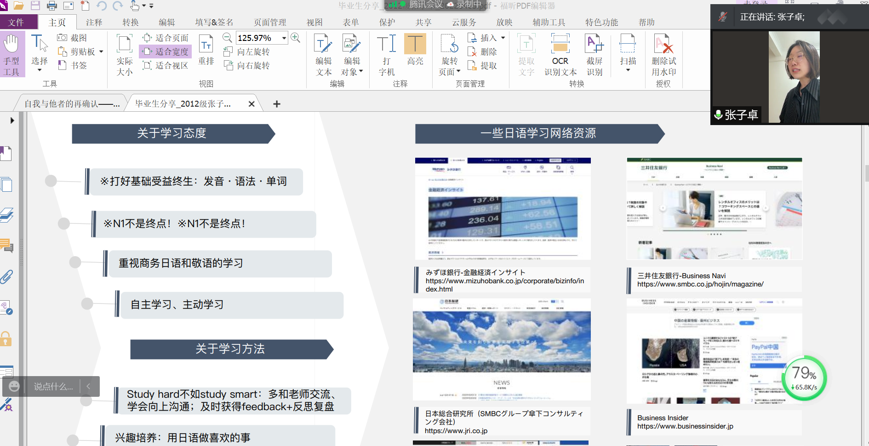
Task: Expand the Scan (扫描) dropdown
Action: 628,70
